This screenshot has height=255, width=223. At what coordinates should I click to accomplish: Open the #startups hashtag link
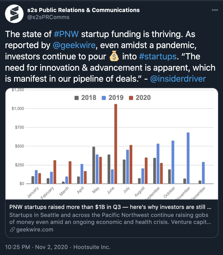point(158,56)
